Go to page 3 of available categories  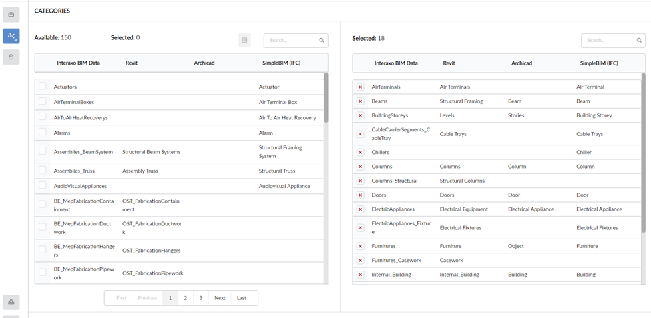click(x=200, y=298)
